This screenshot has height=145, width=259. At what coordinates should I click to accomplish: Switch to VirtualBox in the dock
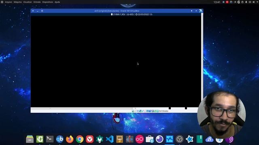pyautogui.click(x=170, y=139)
